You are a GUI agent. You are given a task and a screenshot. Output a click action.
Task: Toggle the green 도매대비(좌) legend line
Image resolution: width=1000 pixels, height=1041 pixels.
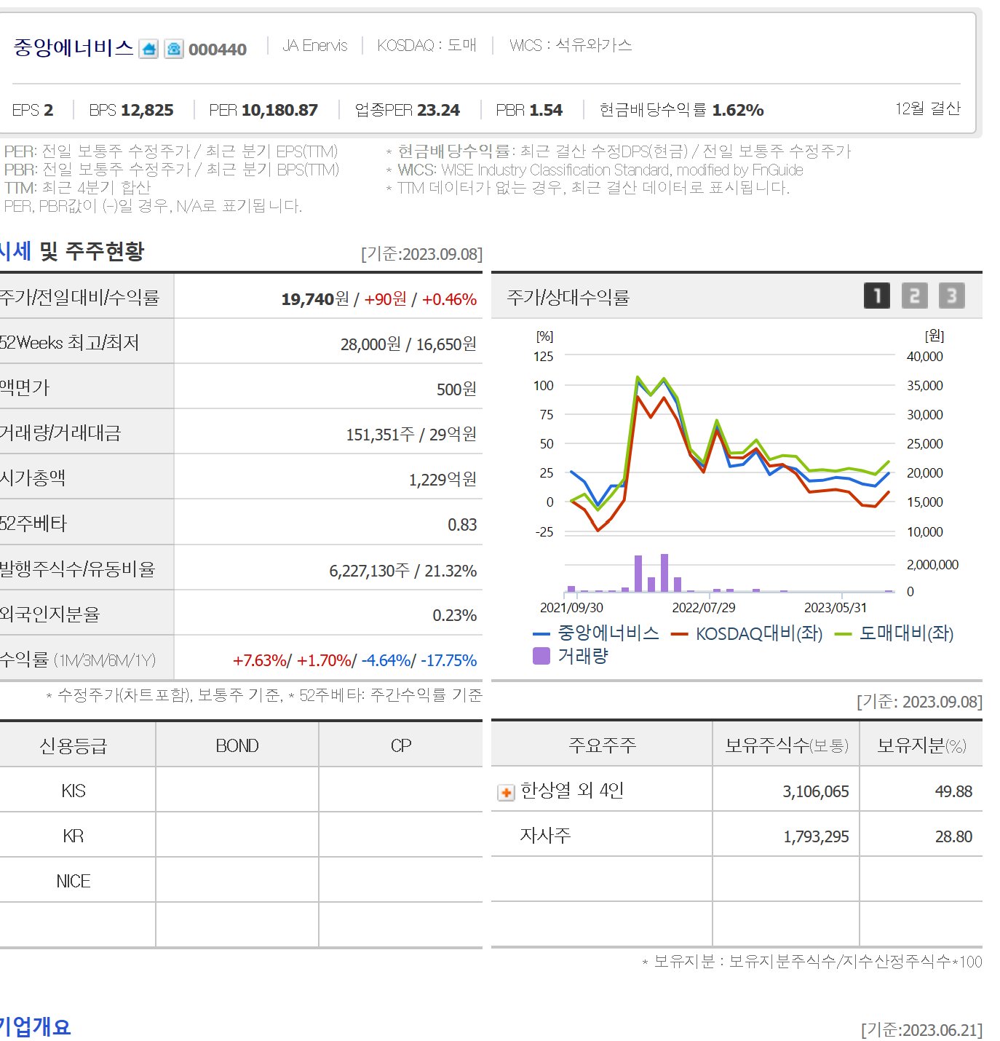(x=894, y=633)
